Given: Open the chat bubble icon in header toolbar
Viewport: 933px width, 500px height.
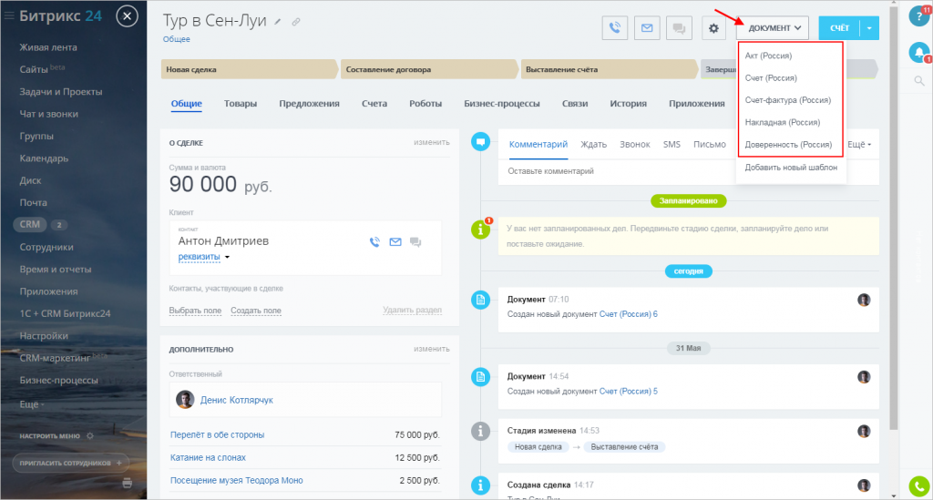Looking at the screenshot, I should tap(679, 28).
